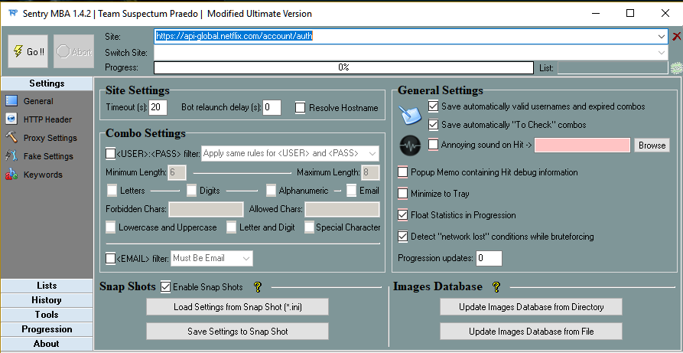Click Update Images Database from Directory
This screenshot has width=683, height=353.
531,307
